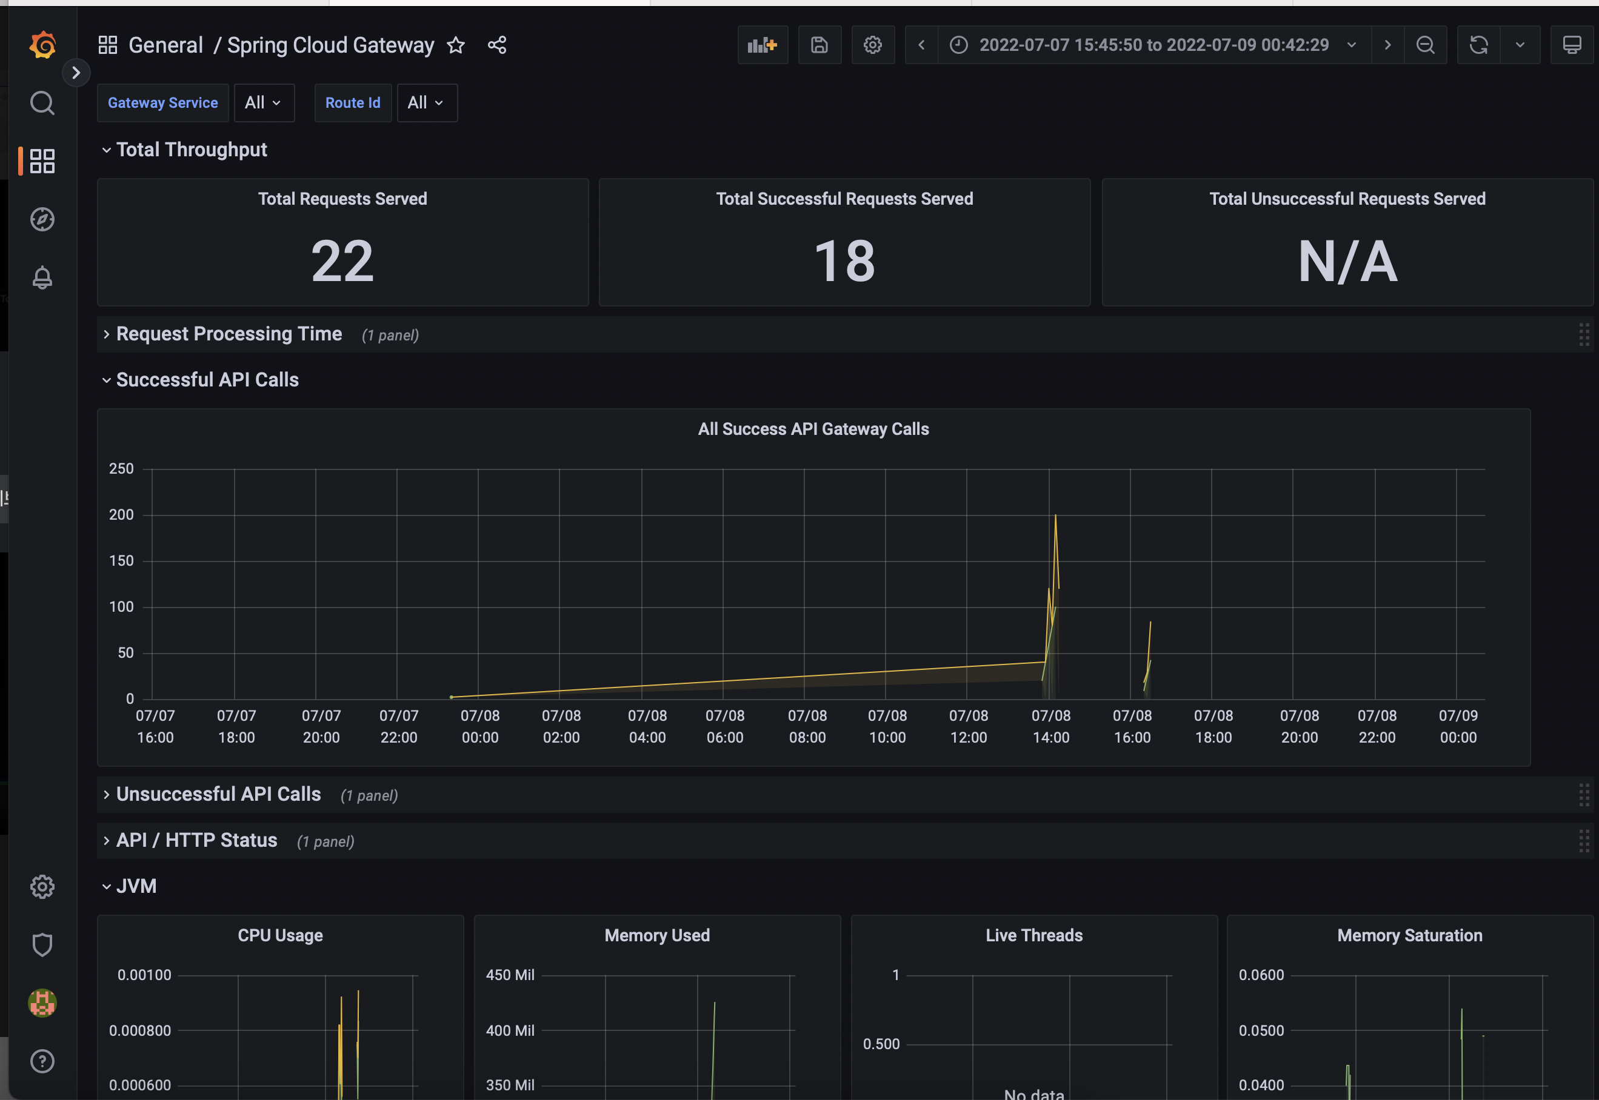The width and height of the screenshot is (1599, 1100).
Task: Open Route Id All dropdown
Action: [x=426, y=103]
